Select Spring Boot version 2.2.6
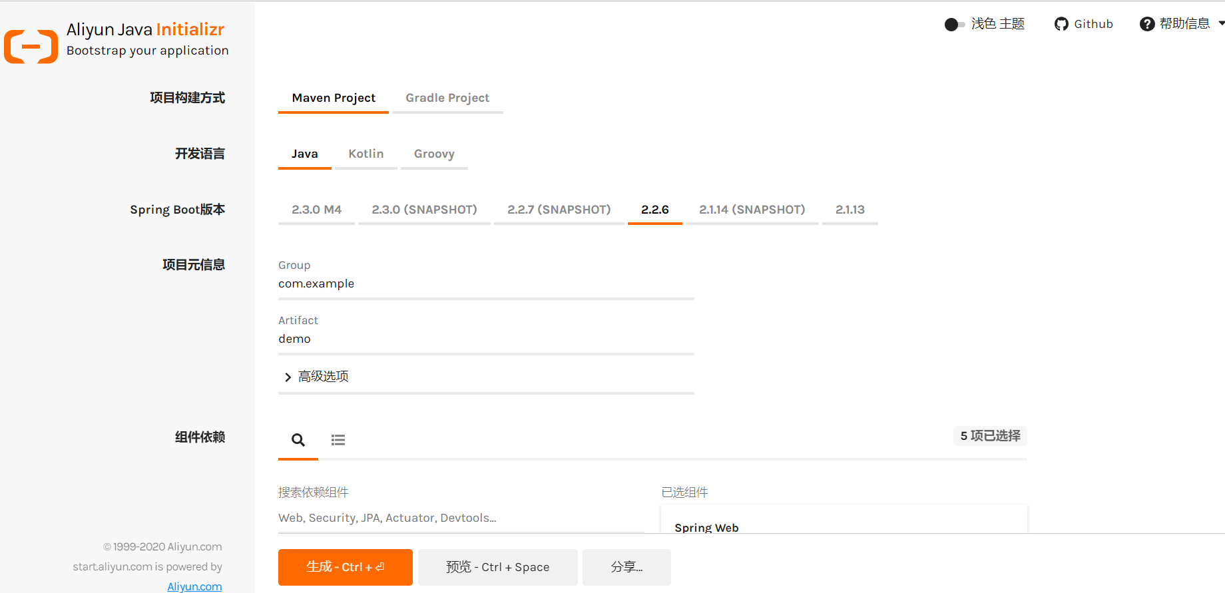Screen dimensions: 1225x593 (654, 210)
